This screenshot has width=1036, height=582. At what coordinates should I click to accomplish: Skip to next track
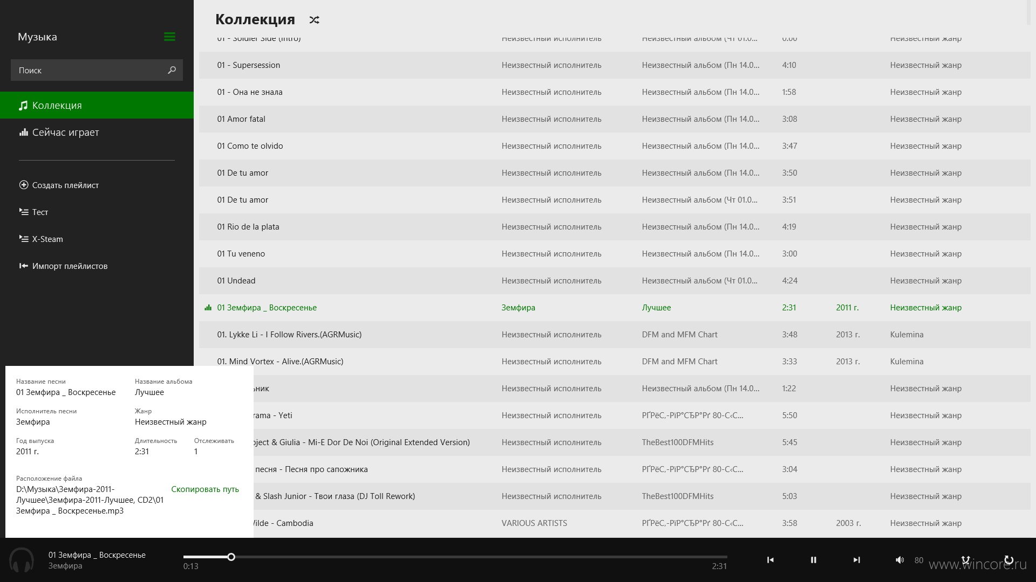pos(856,560)
